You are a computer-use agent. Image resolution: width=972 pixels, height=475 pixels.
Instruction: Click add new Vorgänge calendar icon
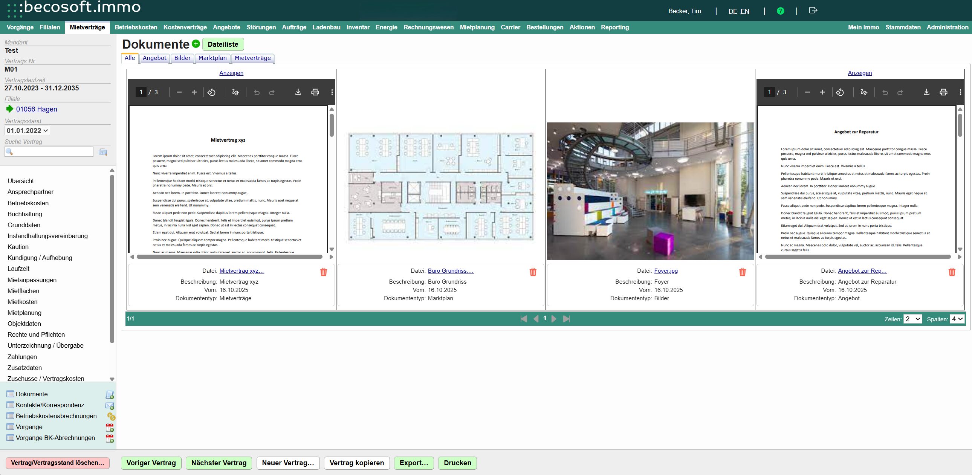tap(109, 427)
